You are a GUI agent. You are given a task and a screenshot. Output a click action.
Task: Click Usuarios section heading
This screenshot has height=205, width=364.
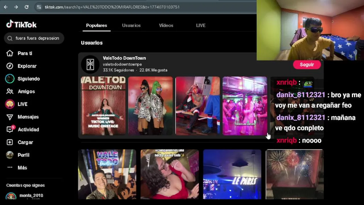92,43
